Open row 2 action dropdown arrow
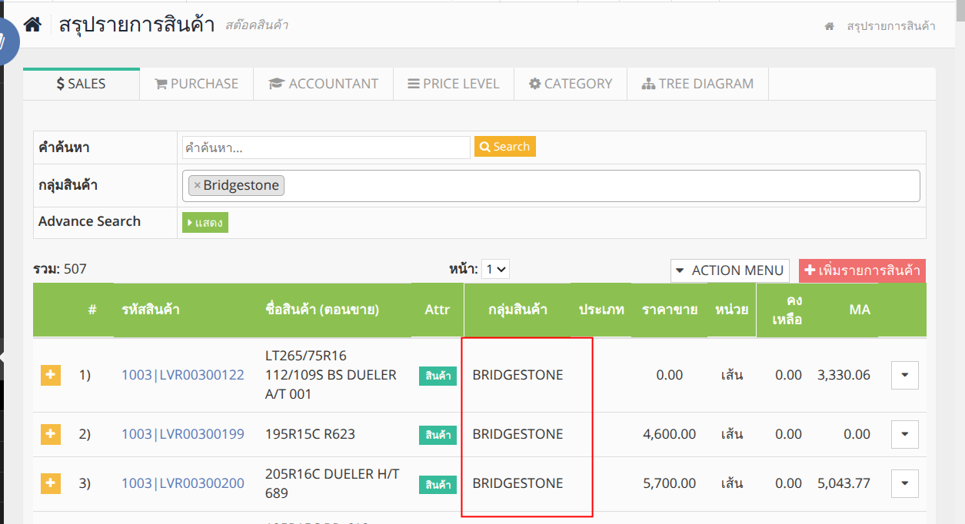The width and height of the screenshot is (965, 524). click(x=905, y=434)
